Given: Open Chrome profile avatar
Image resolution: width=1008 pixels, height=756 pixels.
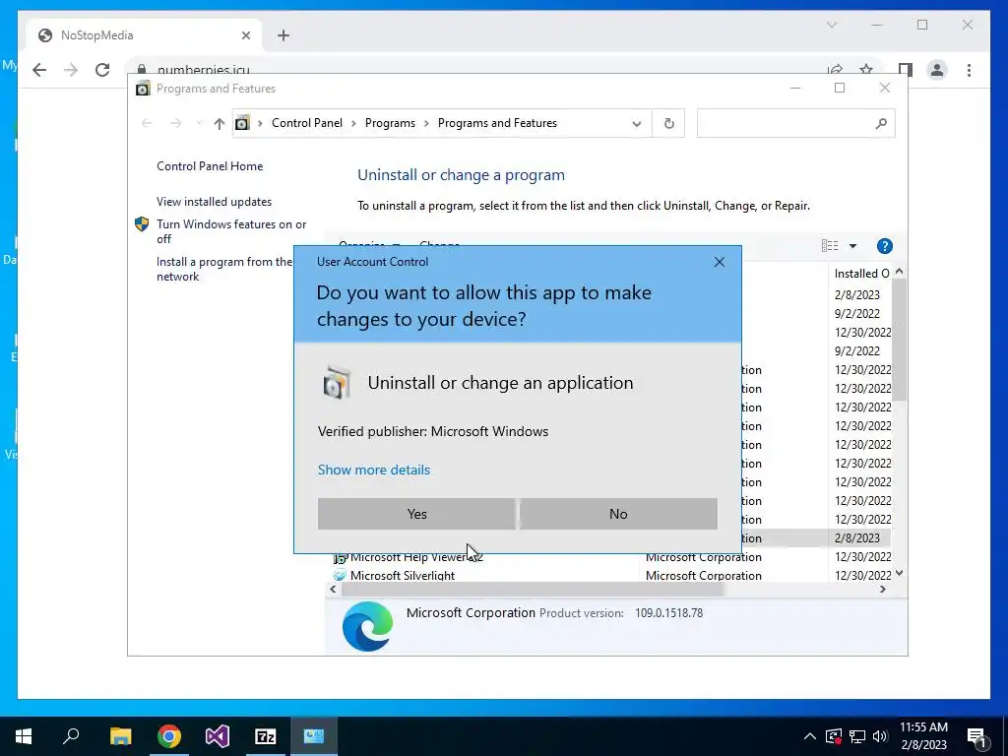Looking at the screenshot, I should [x=937, y=70].
